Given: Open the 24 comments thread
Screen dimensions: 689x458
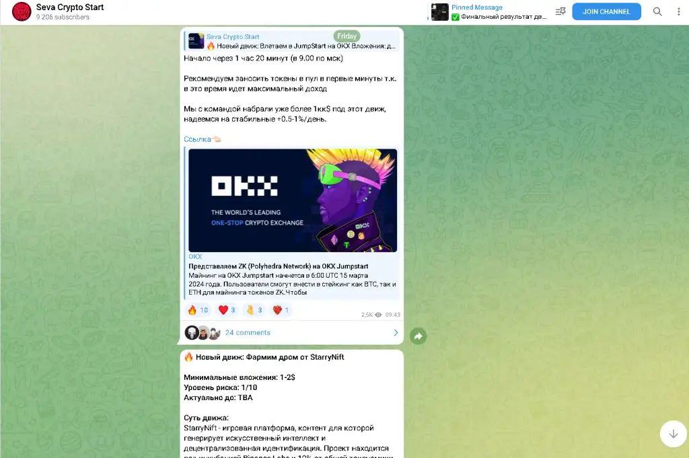Looking at the screenshot, I should [248, 333].
